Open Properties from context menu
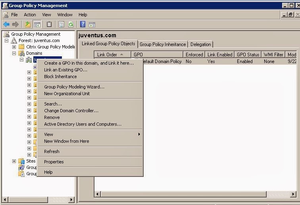 (x=90, y=162)
